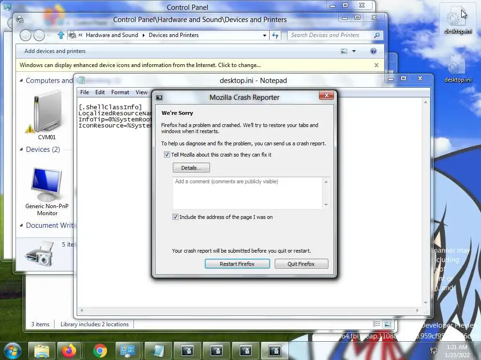This screenshot has width=481, height=360.
Task: Open the address bar history dropdown
Action: (264, 36)
